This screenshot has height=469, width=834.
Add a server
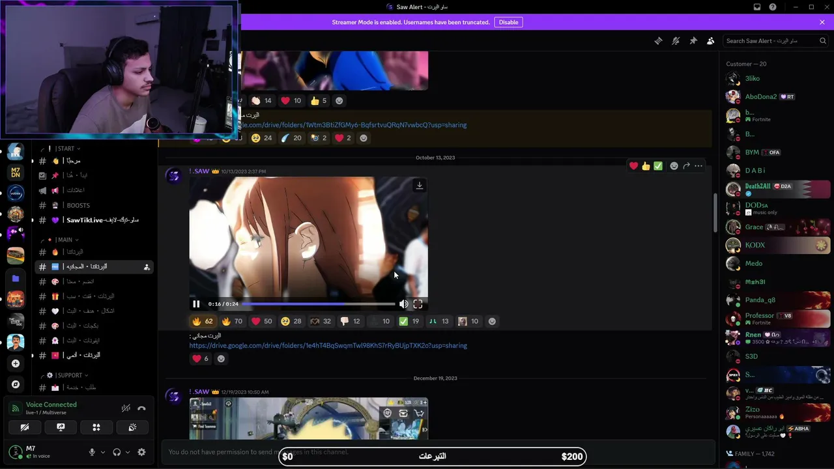click(16, 363)
